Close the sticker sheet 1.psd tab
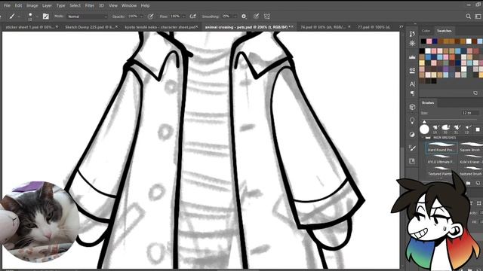This screenshot has width=483, height=271. tap(57, 27)
